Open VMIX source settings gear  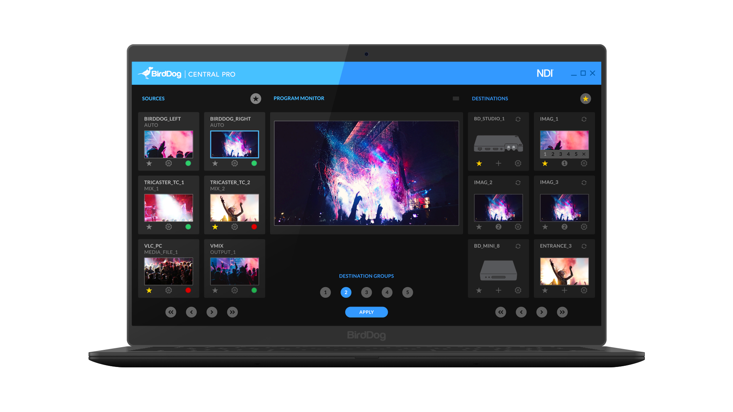tap(235, 290)
